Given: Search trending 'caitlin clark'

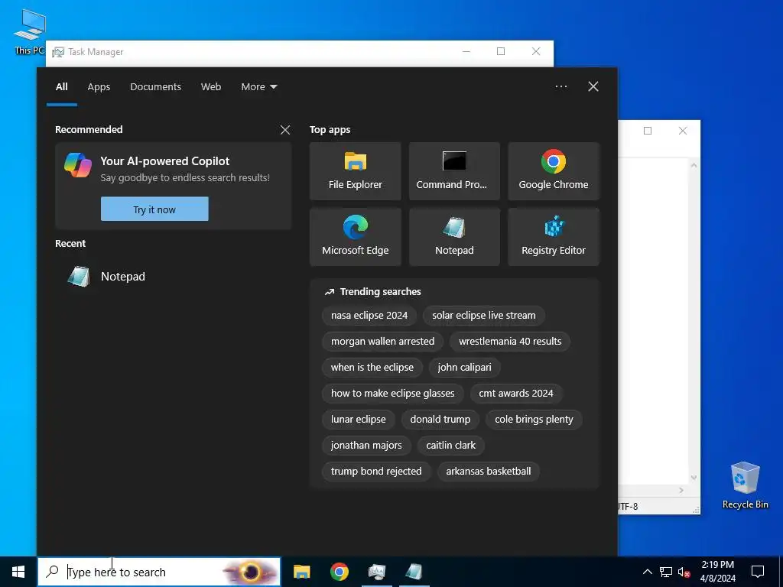Looking at the screenshot, I should point(450,446).
